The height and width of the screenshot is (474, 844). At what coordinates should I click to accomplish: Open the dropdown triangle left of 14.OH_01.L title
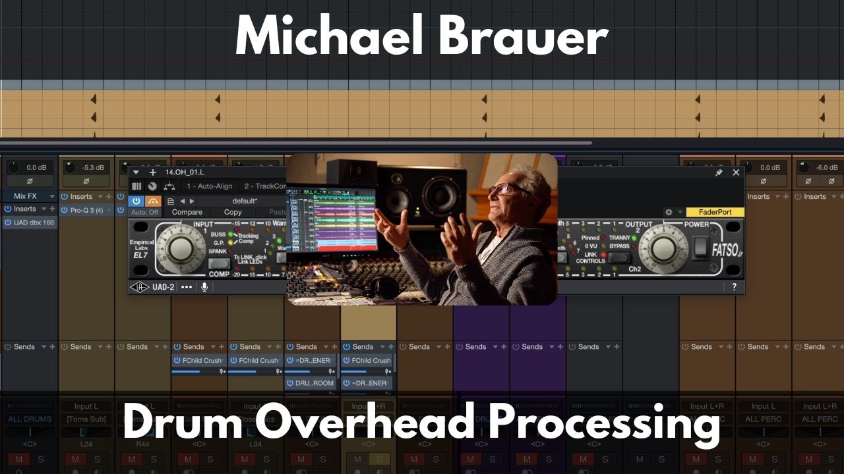click(136, 172)
